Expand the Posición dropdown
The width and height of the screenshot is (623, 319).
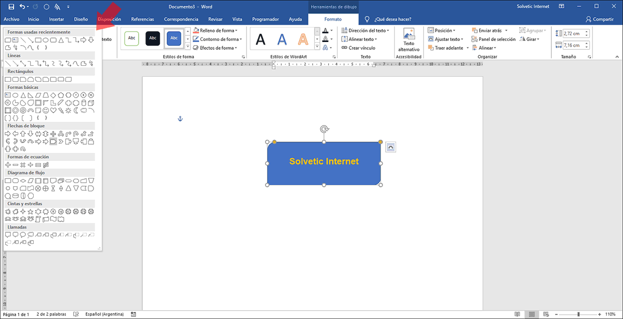(441, 31)
